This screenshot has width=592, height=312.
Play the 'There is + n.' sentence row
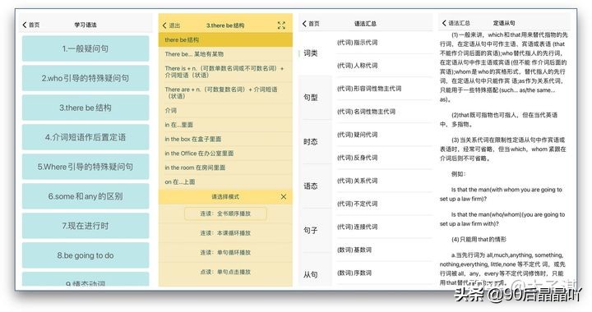(x=225, y=71)
